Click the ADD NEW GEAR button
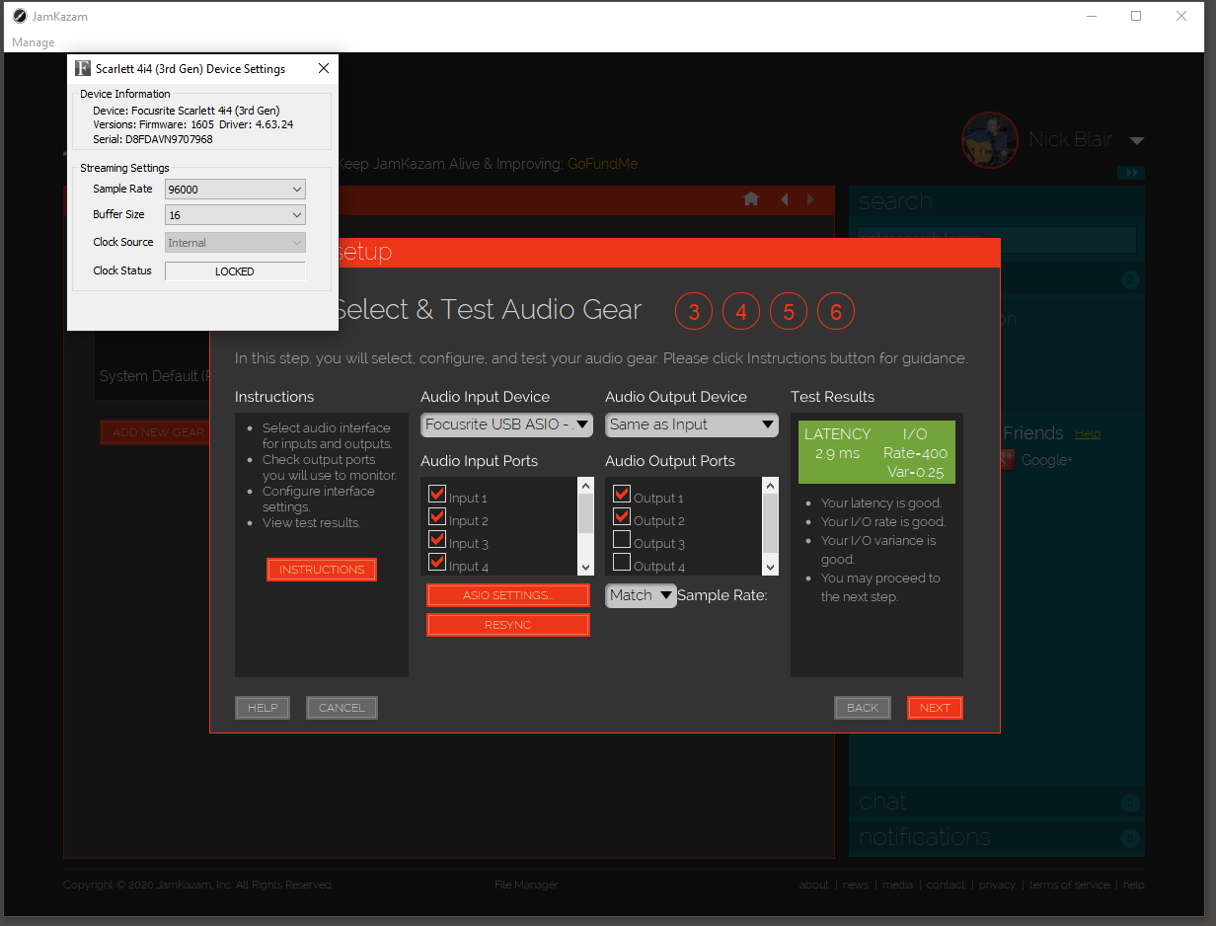The width and height of the screenshot is (1216, 926). [x=154, y=432]
